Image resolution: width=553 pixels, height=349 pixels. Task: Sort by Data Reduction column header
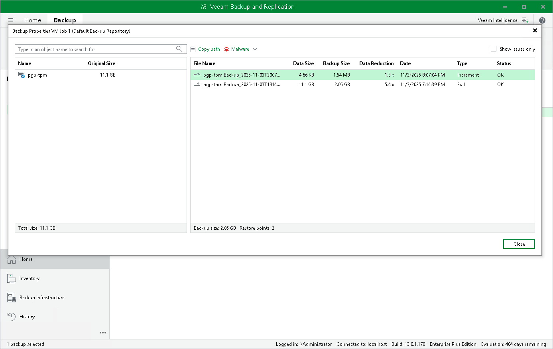click(376, 63)
